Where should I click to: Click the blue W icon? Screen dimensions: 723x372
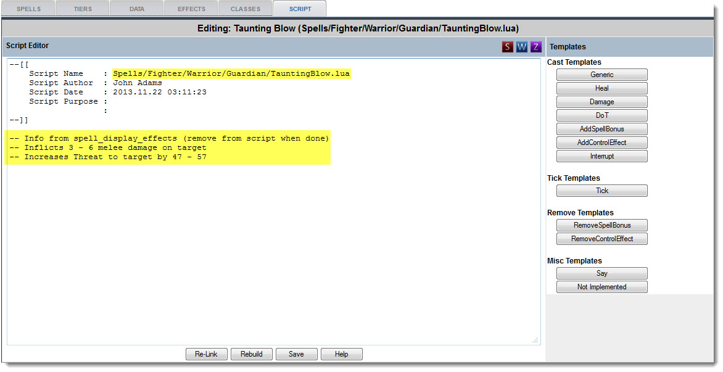(522, 47)
